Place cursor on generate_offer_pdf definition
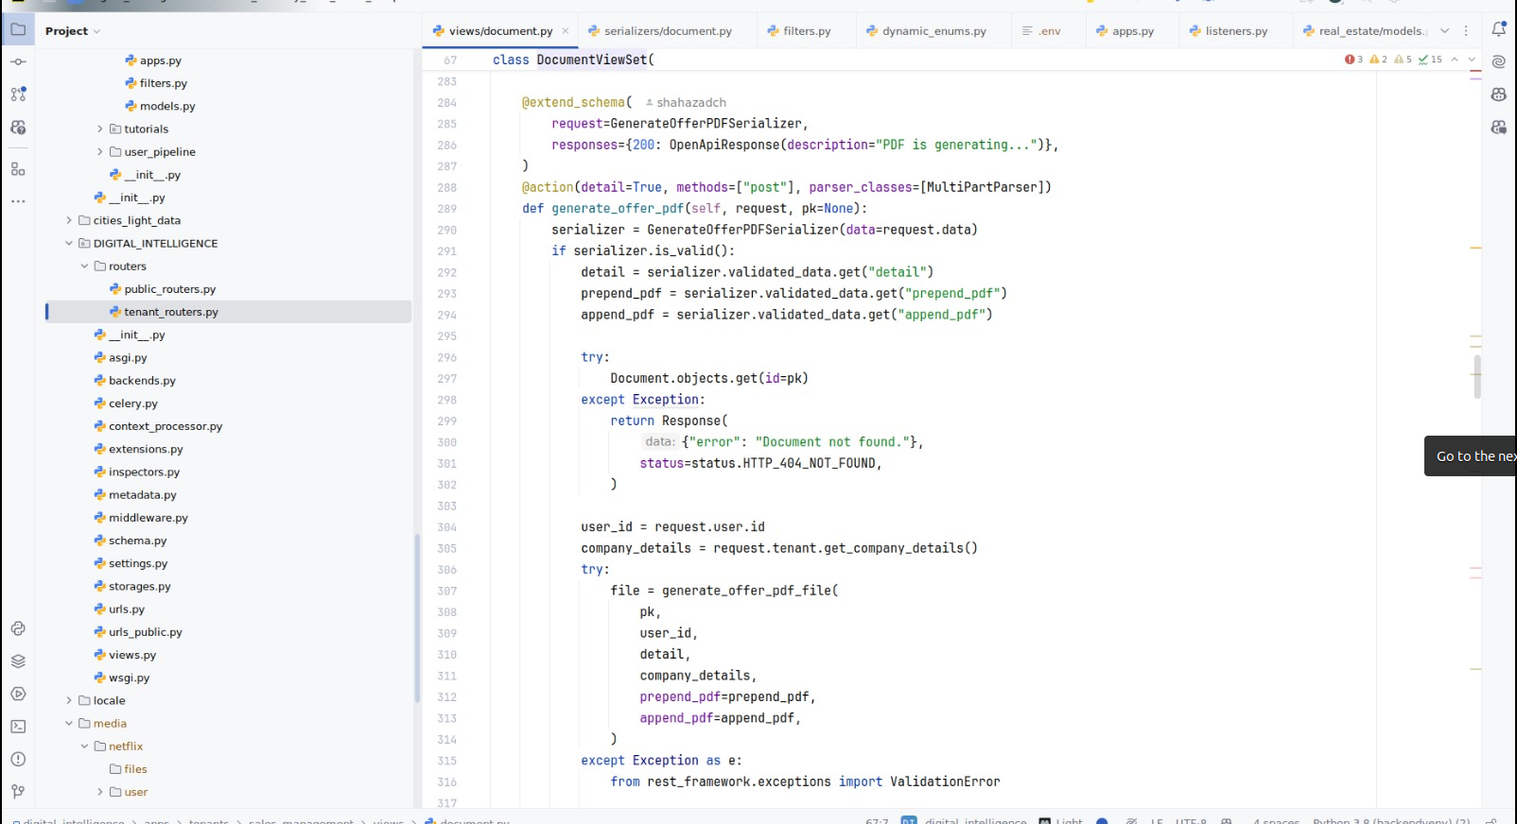This screenshot has height=824, width=1517. click(618, 209)
